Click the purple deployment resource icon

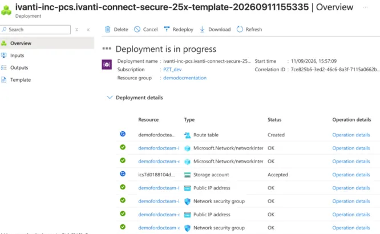tap(107, 64)
